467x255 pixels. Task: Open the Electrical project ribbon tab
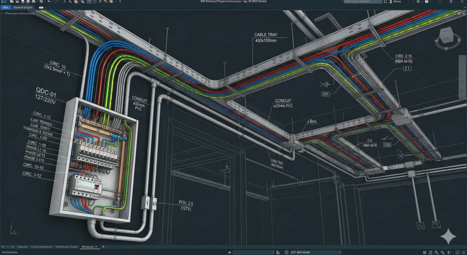23,8
